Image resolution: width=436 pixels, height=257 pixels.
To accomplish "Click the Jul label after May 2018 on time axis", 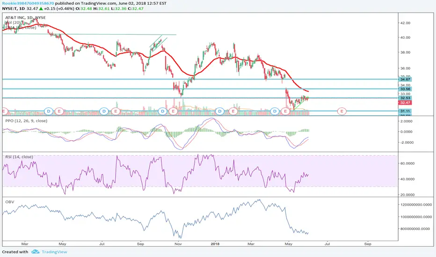I will tap(327, 244).
